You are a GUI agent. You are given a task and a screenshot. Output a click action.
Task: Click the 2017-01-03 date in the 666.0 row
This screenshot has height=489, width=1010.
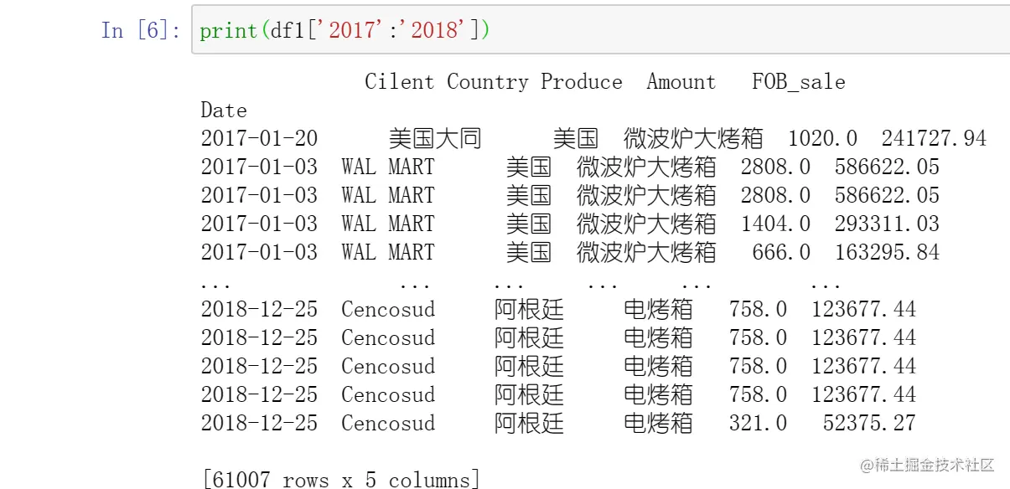[x=259, y=253]
